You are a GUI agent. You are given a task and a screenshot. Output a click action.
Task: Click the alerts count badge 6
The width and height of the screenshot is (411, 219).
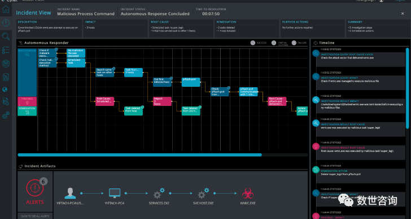[x=43, y=181]
